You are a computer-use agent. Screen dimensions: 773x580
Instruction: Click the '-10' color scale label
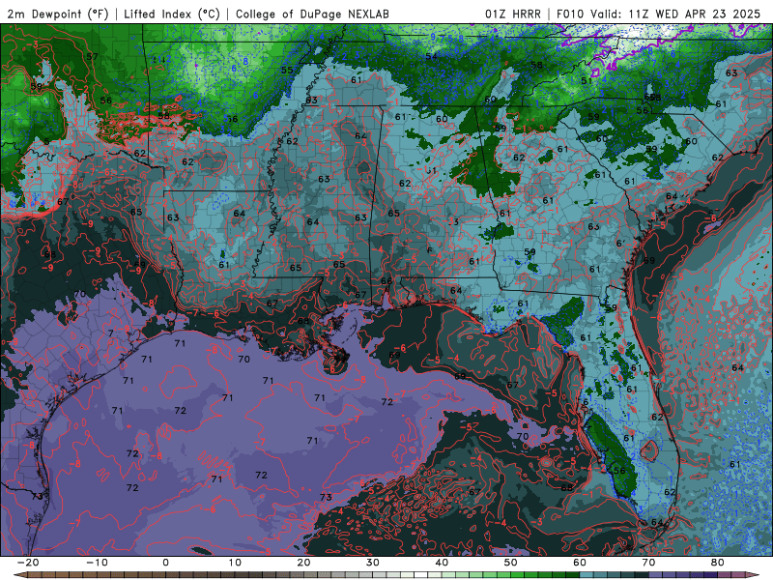click(x=97, y=563)
